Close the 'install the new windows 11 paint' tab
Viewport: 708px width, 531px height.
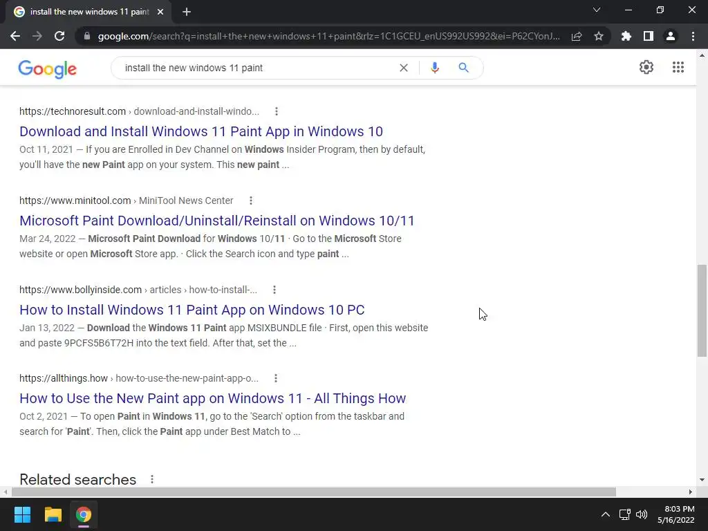[x=160, y=12]
